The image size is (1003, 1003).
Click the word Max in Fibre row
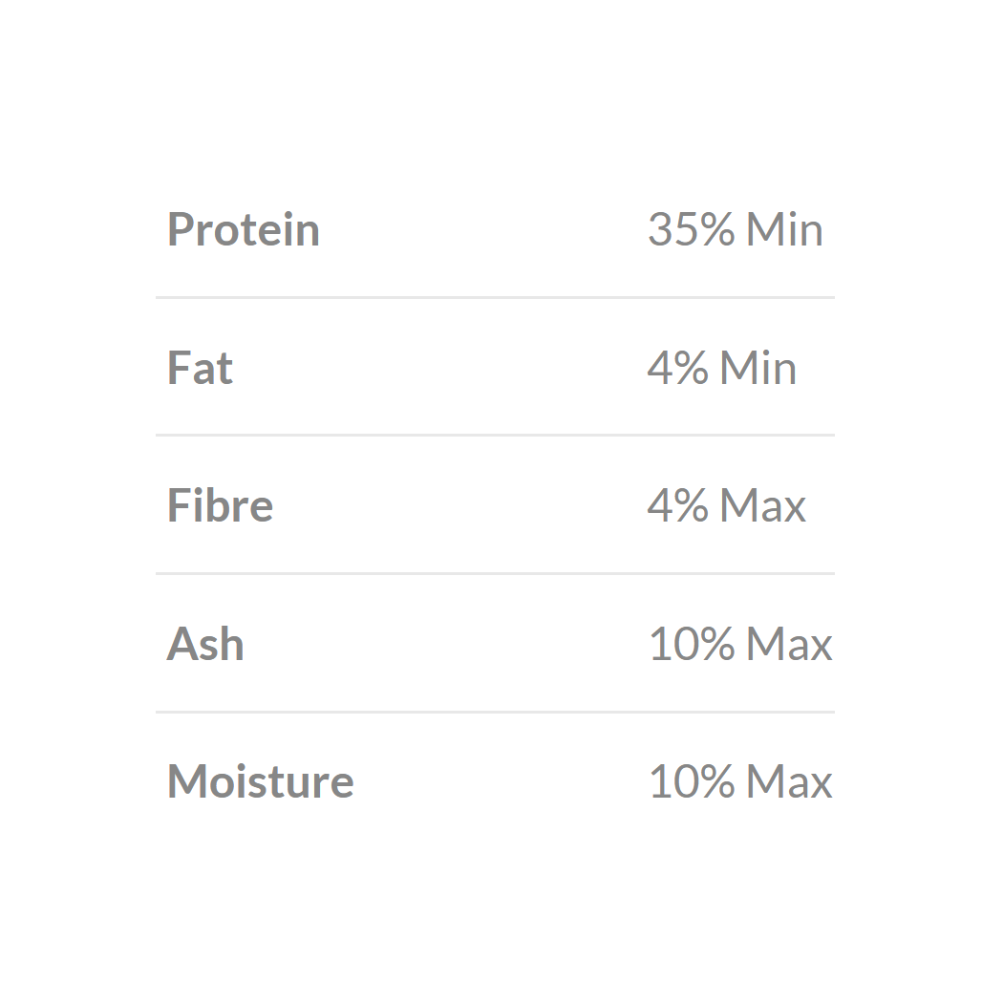pos(763,506)
